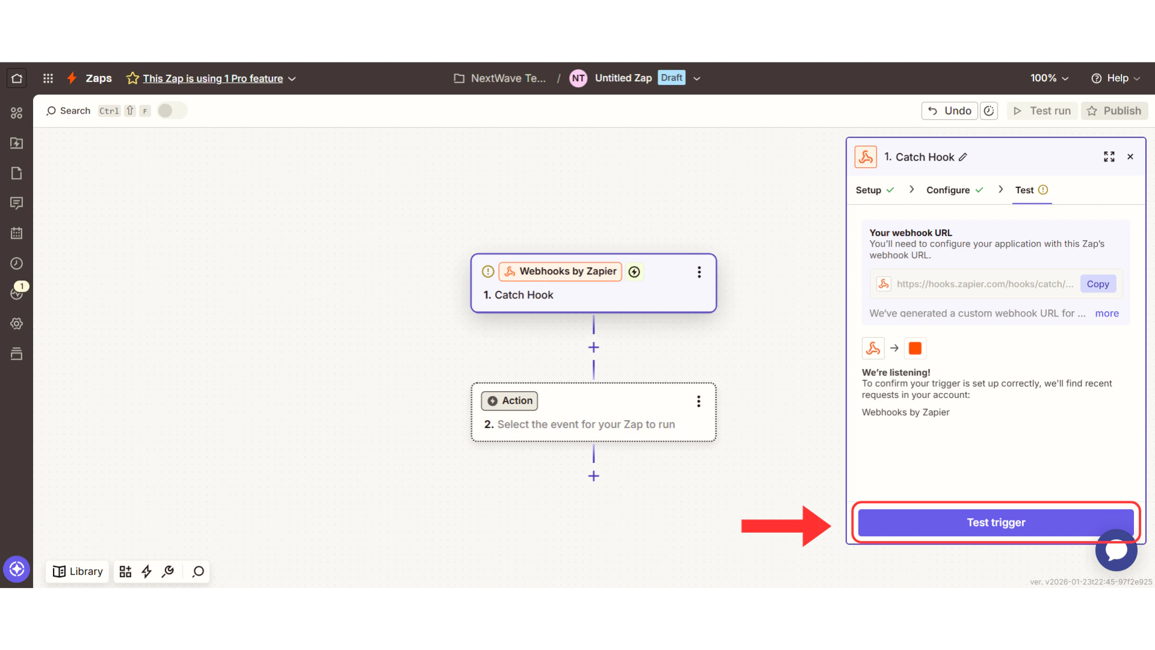The height and width of the screenshot is (650, 1155).
Task: Click the orange color square in the test panel
Action: pyautogui.click(x=915, y=348)
